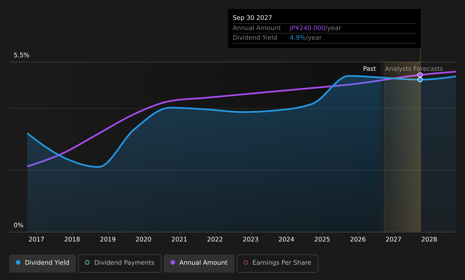Viewport: 465px width, 280px height.
Task: Select the 2019 axis label
Action: [x=108, y=239]
